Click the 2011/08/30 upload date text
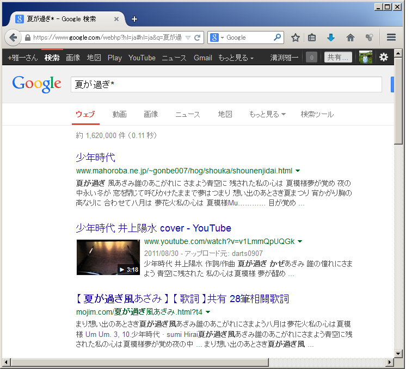 161,253
